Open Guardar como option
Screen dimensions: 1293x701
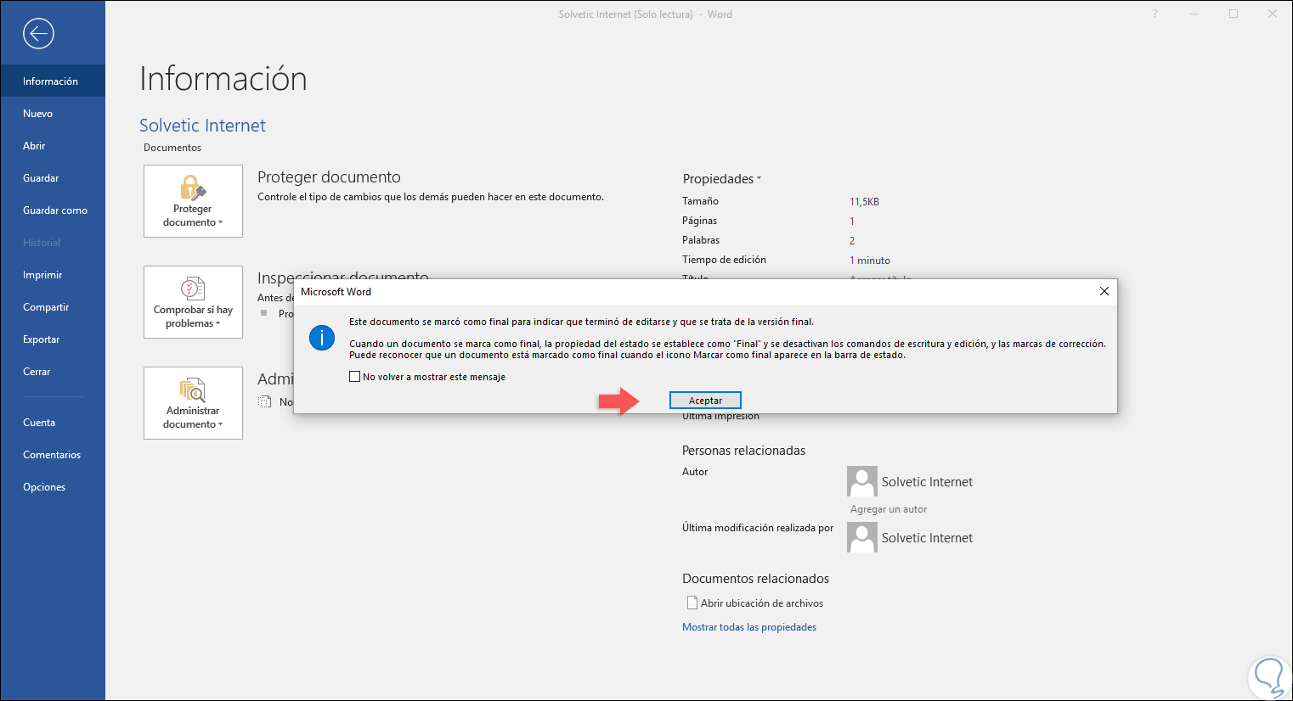(53, 210)
